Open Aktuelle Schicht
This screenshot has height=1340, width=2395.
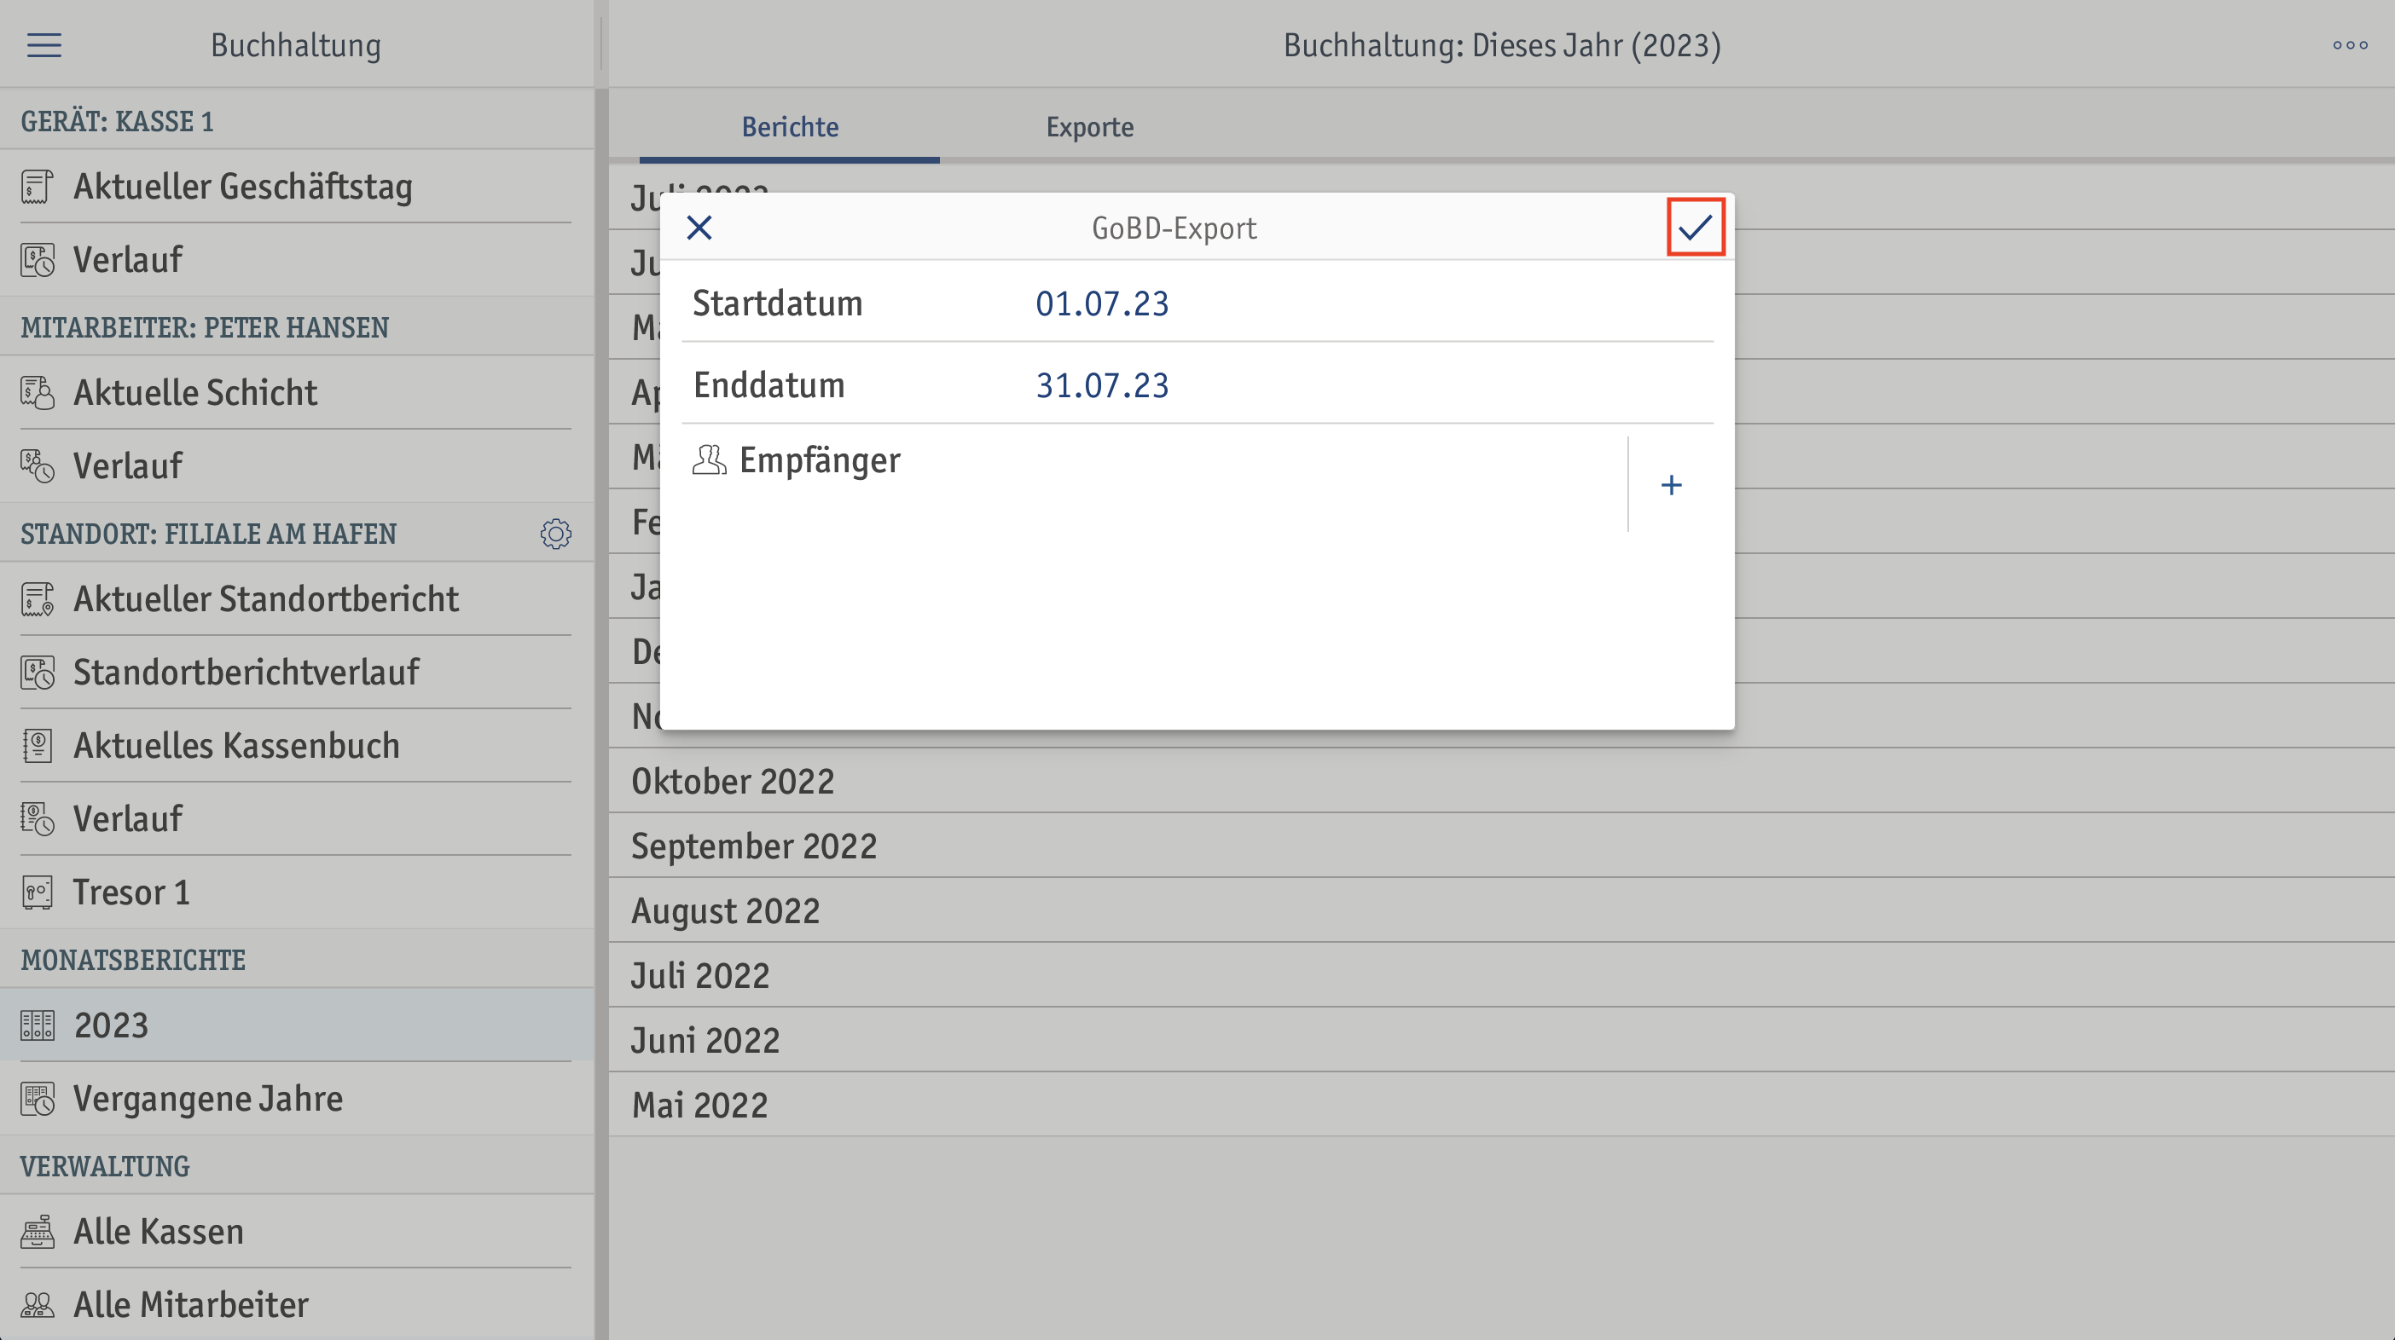[x=296, y=392]
